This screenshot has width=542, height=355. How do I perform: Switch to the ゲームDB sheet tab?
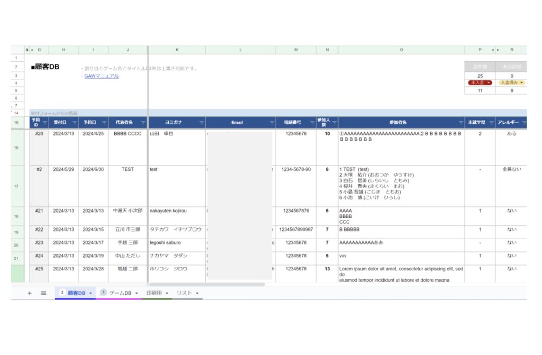click(120, 293)
